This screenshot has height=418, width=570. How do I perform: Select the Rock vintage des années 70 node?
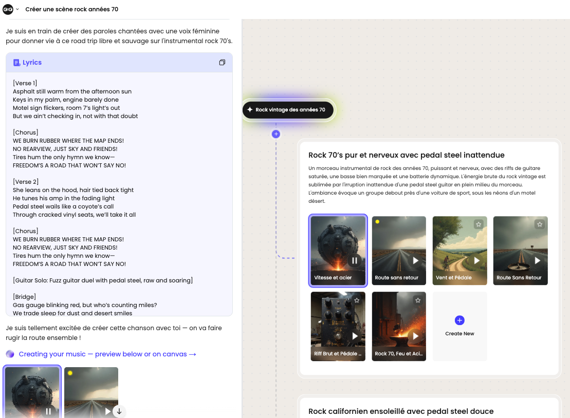coord(288,109)
